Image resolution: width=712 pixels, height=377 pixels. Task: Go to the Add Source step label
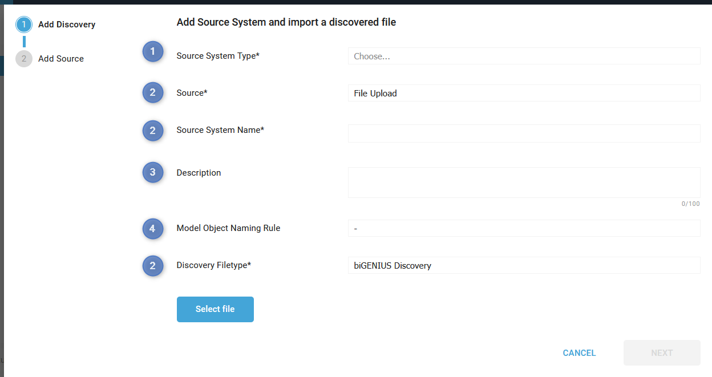pos(61,59)
